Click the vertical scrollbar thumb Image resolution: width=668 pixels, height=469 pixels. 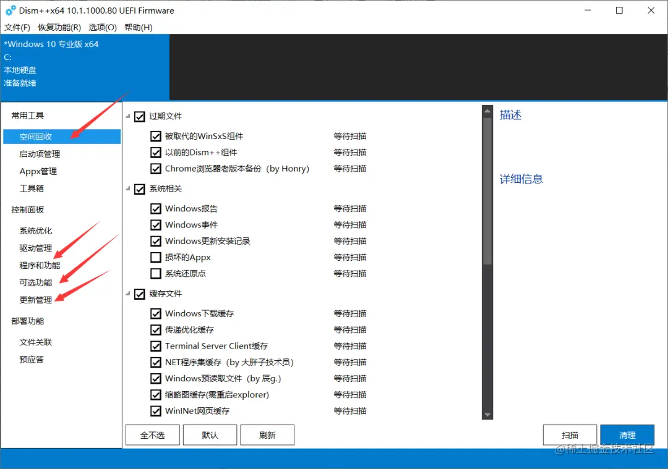[x=487, y=191]
